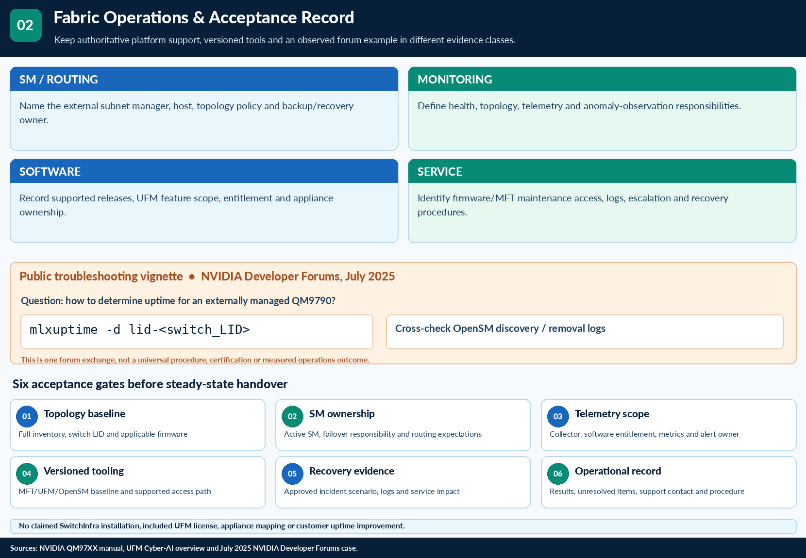Click 'Collector, software entitlement, metrics' description

(x=644, y=434)
